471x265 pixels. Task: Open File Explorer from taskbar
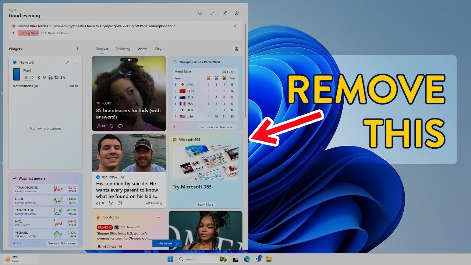[x=269, y=259]
